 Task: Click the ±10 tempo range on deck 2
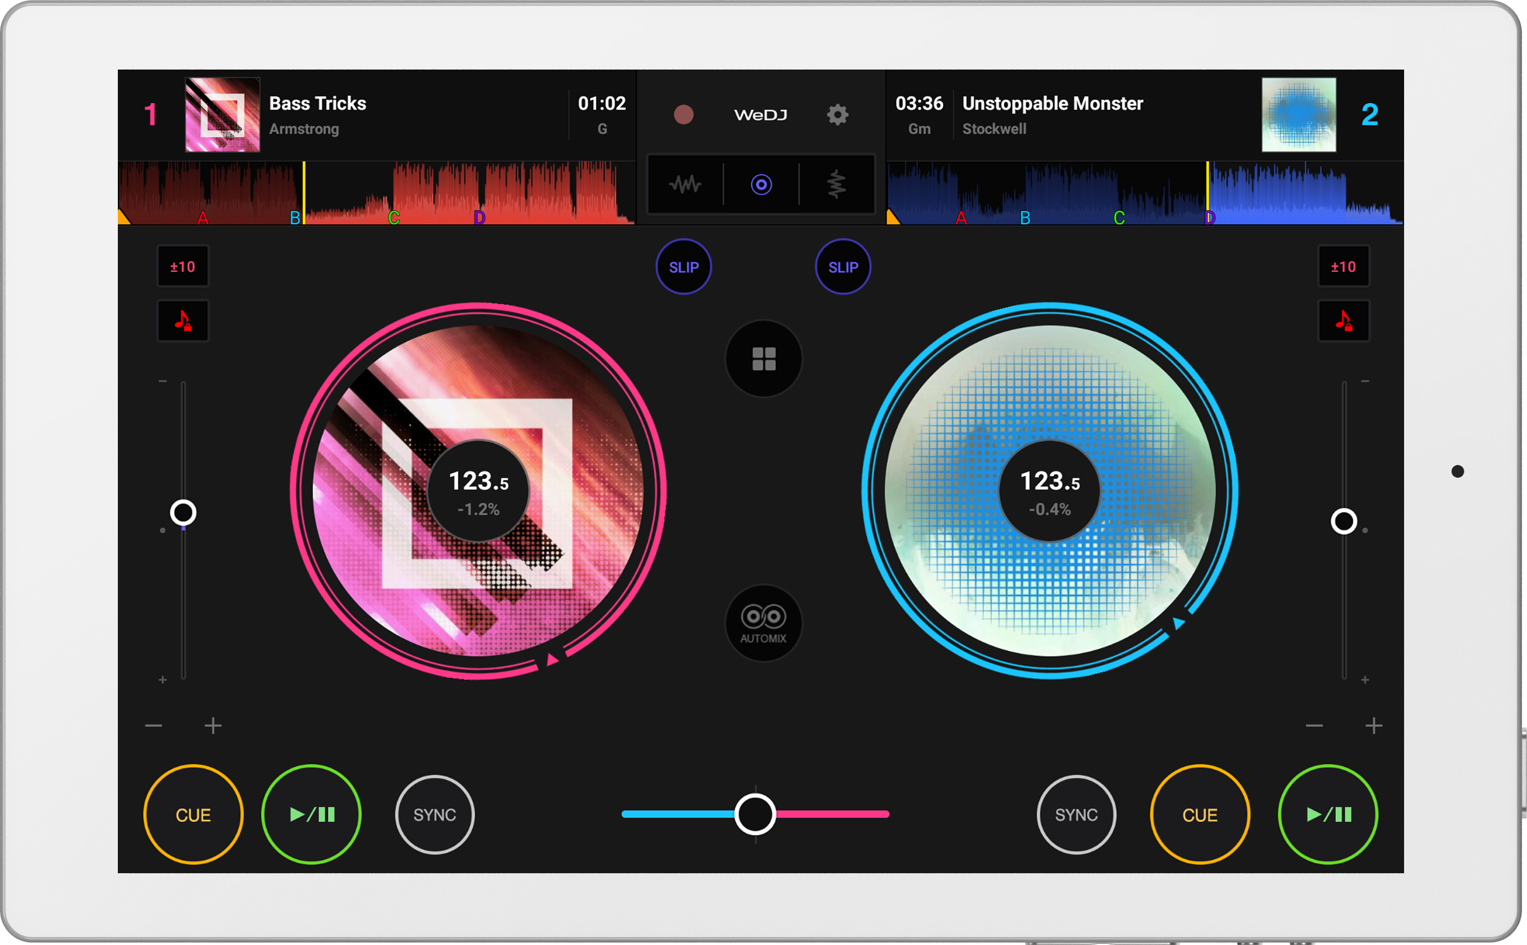click(x=1343, y=266)
